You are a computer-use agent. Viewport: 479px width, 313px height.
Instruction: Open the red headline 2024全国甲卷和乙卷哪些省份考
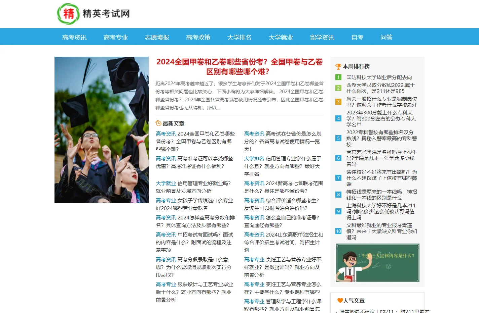pos(239,66)
